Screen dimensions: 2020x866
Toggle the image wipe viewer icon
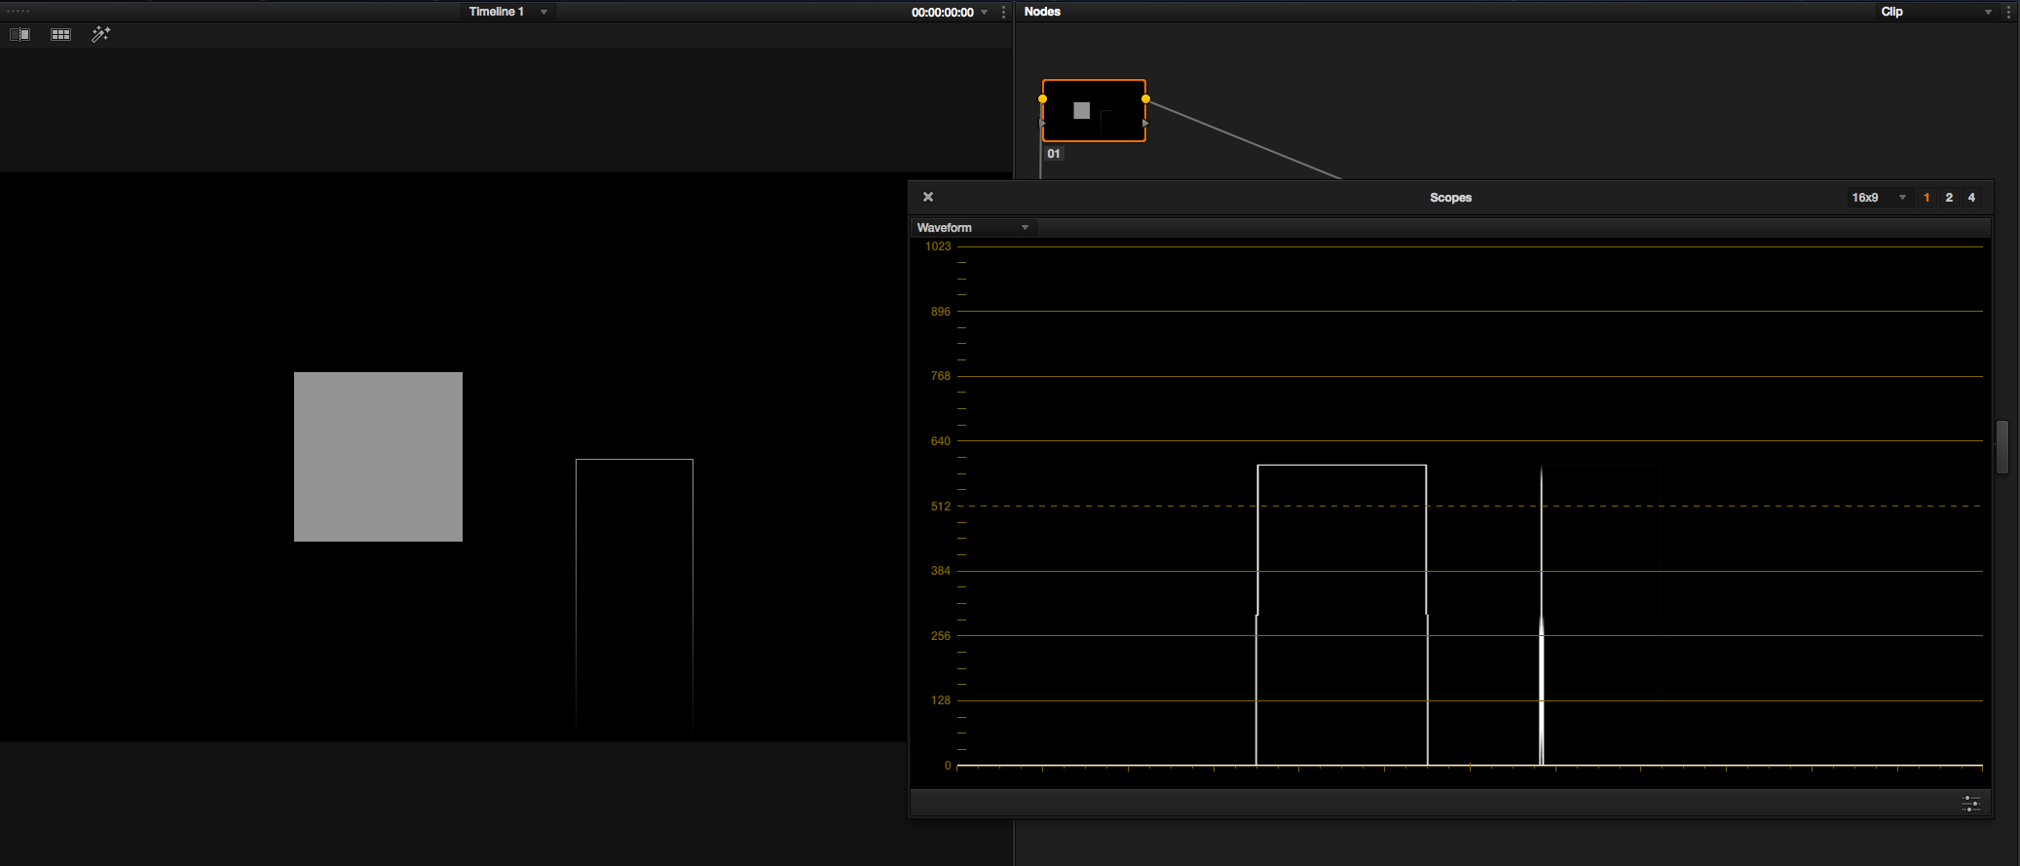(19, 34)
